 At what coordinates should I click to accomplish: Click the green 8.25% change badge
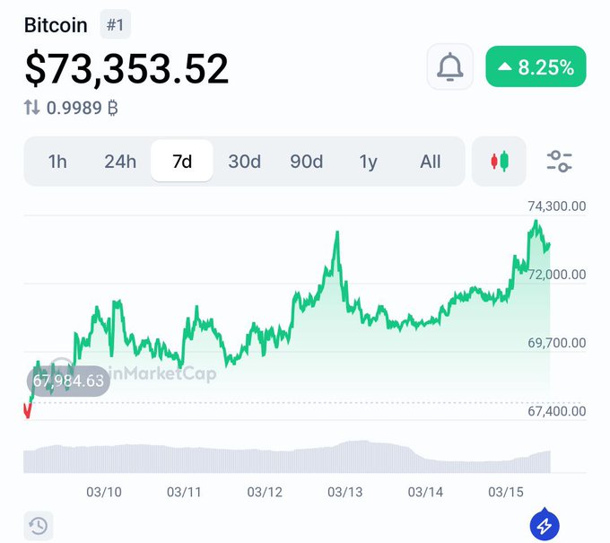coord(536,67)
